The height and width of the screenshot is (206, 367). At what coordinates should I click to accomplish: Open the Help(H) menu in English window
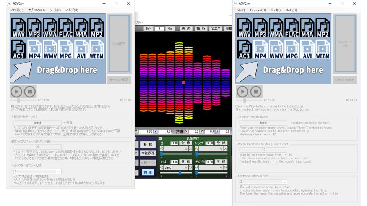(291, 10)
